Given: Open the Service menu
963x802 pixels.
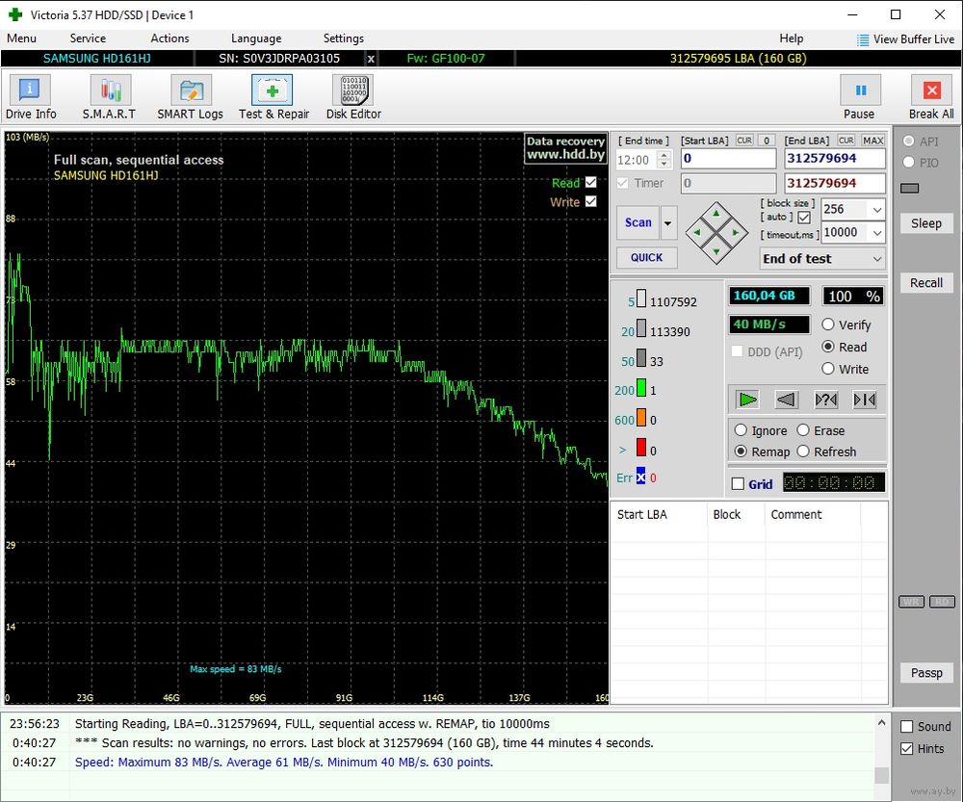Looking at the screenshot, I should (88, 39).
